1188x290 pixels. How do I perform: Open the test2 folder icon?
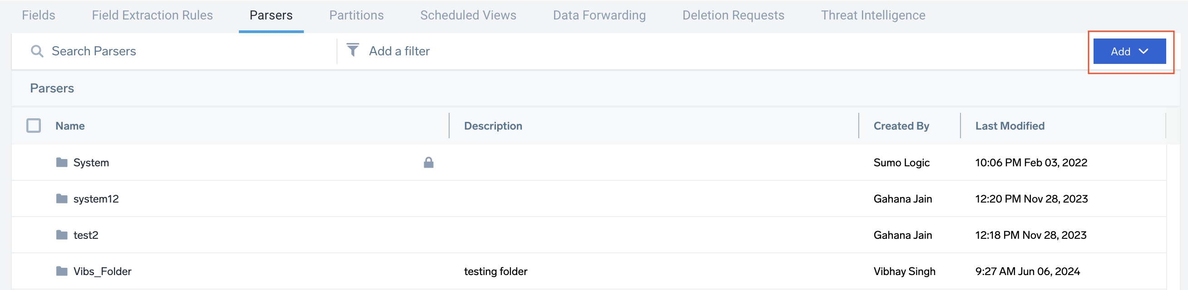tap(61, 235)
